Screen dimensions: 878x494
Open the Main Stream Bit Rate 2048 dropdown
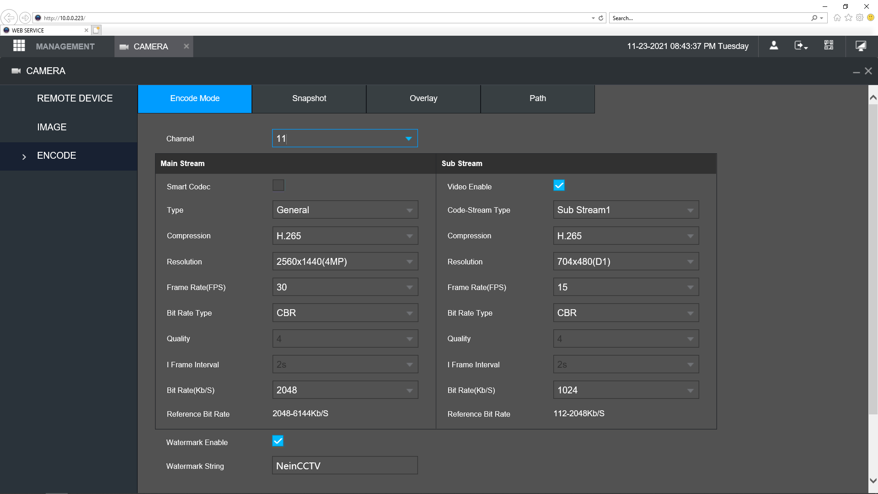[x=345, y=390]
